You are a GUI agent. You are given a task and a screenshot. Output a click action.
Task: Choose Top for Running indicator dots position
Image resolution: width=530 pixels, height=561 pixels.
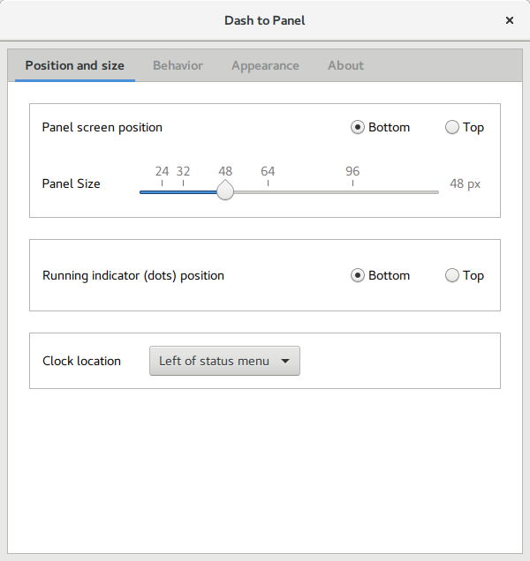[x=453, y=275]
